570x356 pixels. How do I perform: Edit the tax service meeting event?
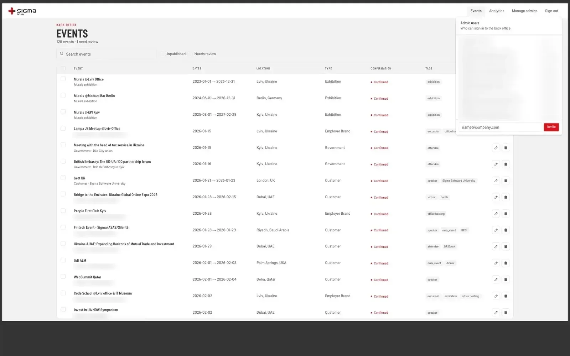point(496,148)
